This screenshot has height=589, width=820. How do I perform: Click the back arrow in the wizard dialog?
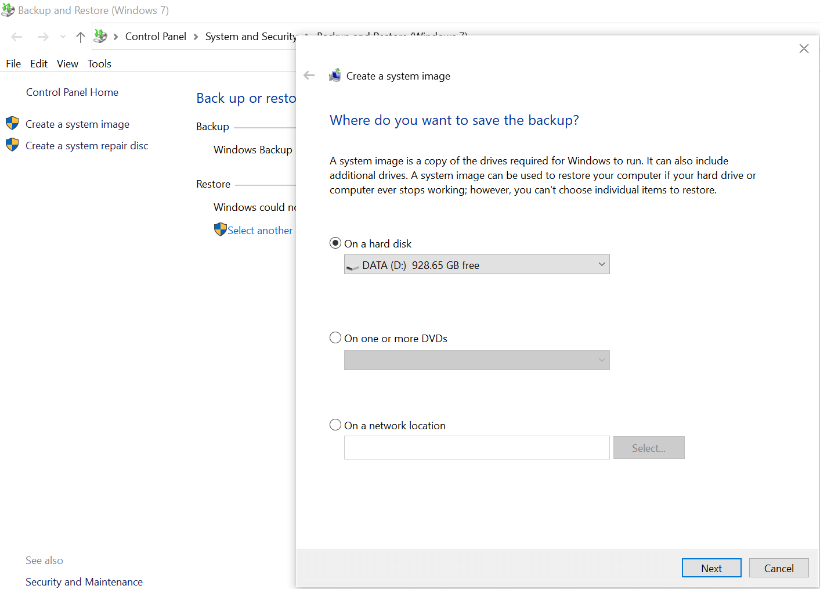(309, 76)
